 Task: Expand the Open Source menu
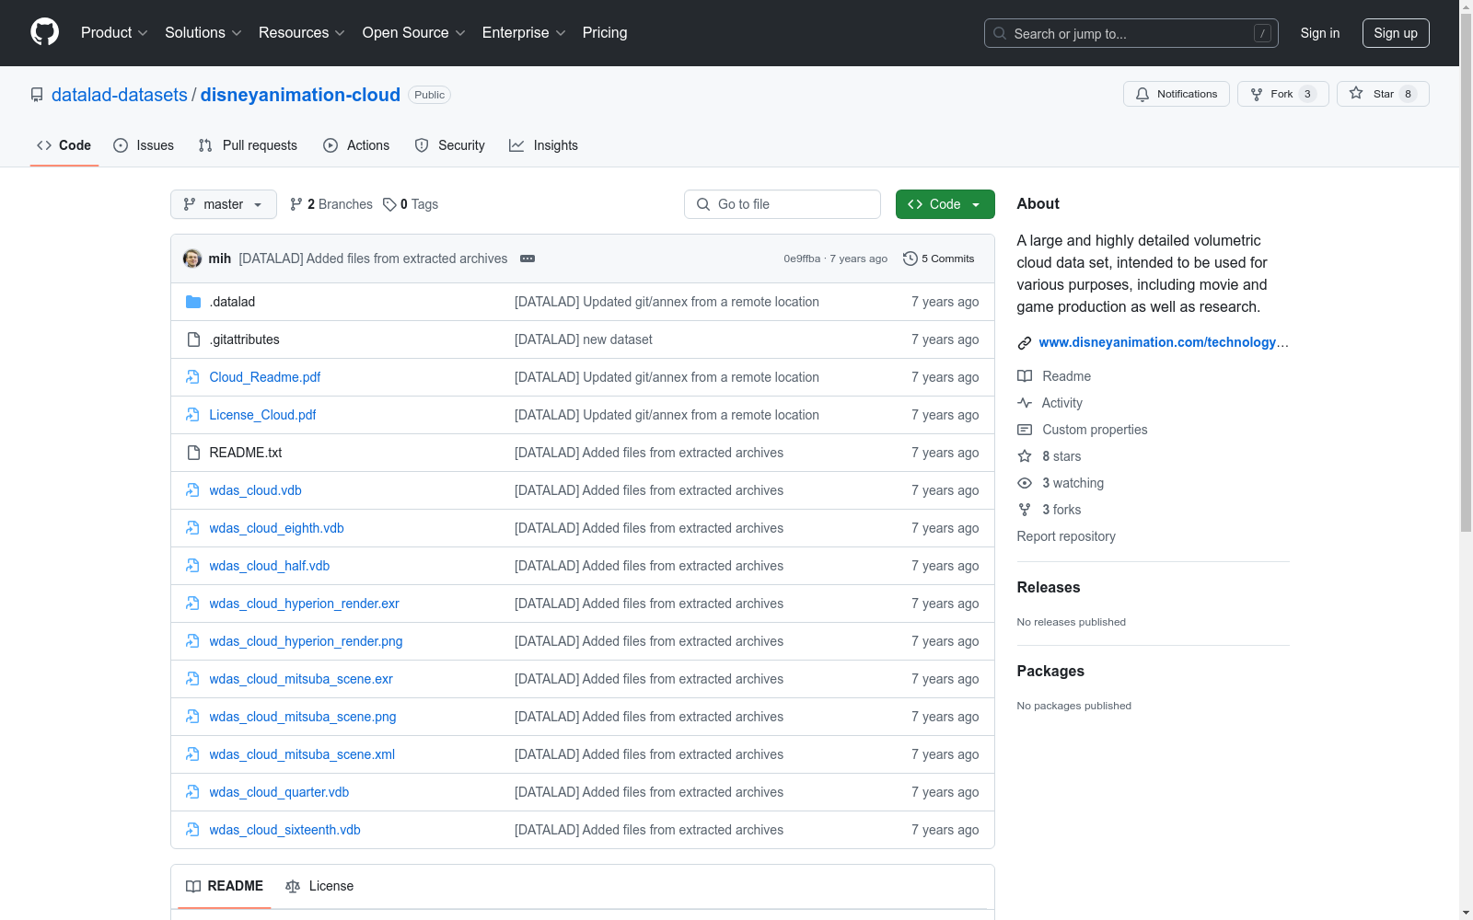414,33
